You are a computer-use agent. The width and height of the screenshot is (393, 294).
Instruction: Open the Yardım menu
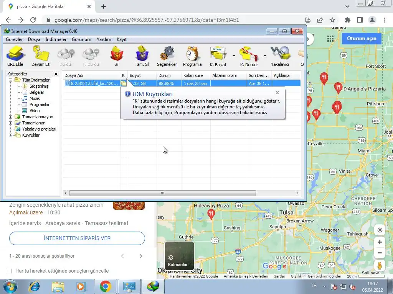coord(104,39)
